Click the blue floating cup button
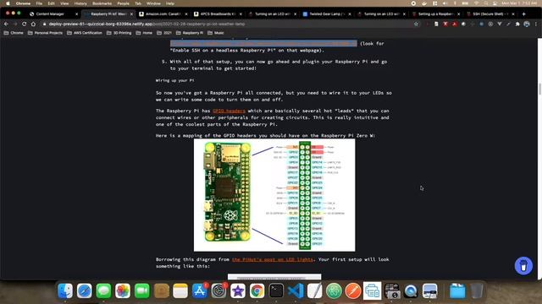 tap(523, 266)
